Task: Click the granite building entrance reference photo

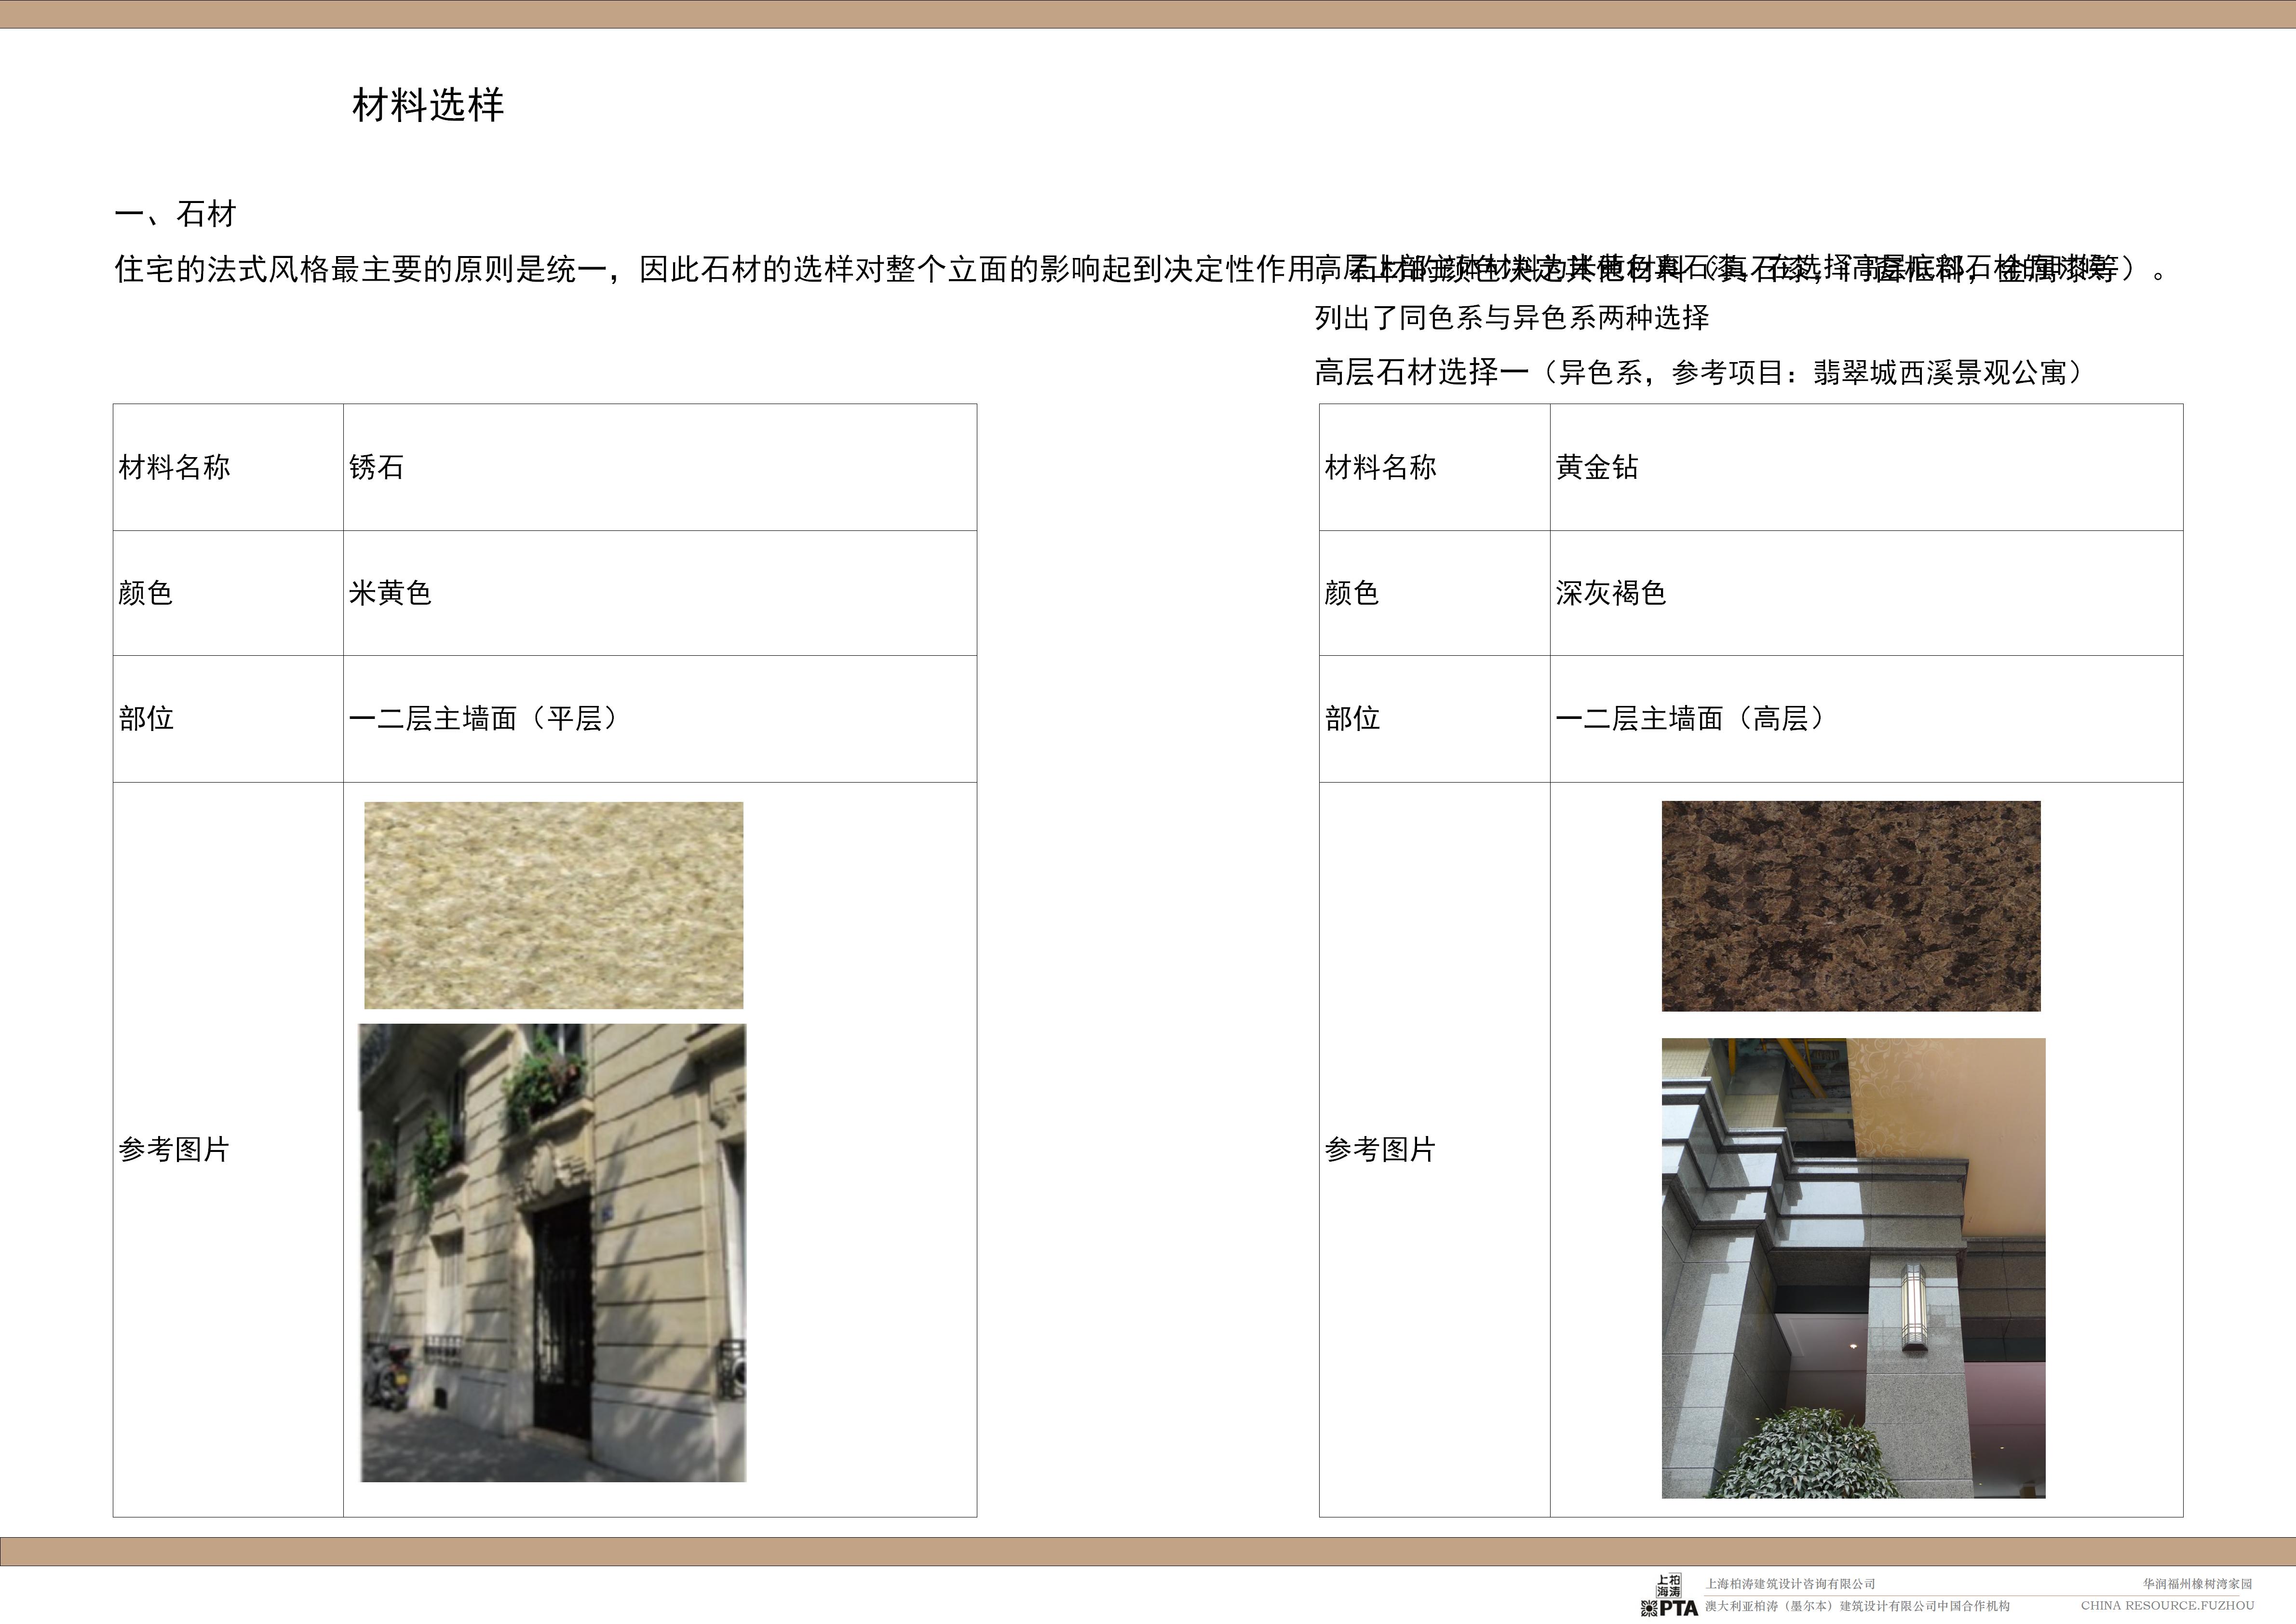Action: point(1853,1268)
